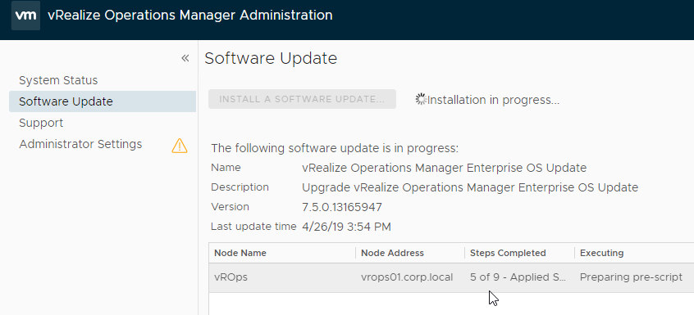The height and width of the screenshot is (315, 694).
Task: Sort by Steps Completed column header
Action: click(508, 253)
